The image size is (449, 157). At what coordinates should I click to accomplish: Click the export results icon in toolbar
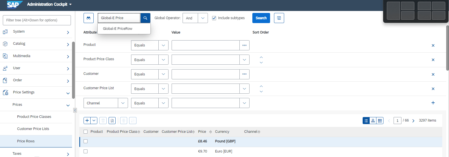(x=112, y=121)
